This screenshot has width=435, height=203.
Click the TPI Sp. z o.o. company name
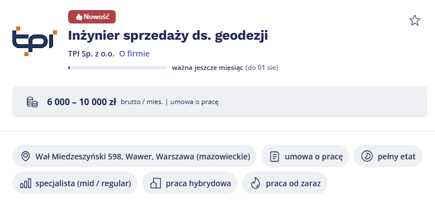click(91, 54)
